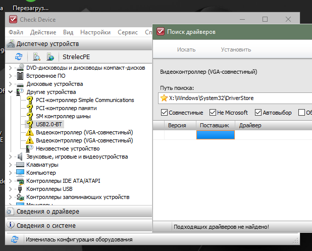Uncheck the Совместимые checkbox
Image resolution: width=312 pixels, height=251 pixels.
point(164,113)
